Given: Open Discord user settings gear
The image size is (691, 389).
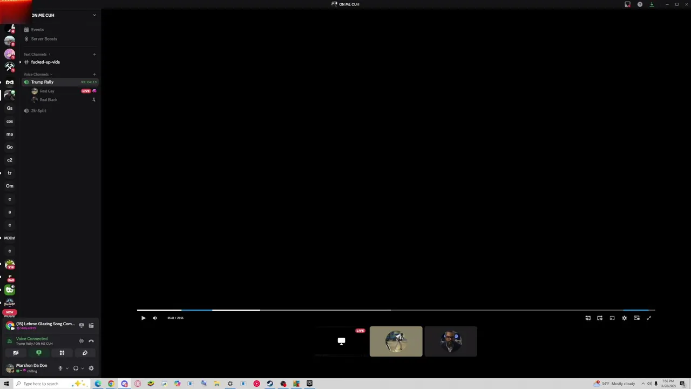Looking at the screenshot, I should 91,368.
